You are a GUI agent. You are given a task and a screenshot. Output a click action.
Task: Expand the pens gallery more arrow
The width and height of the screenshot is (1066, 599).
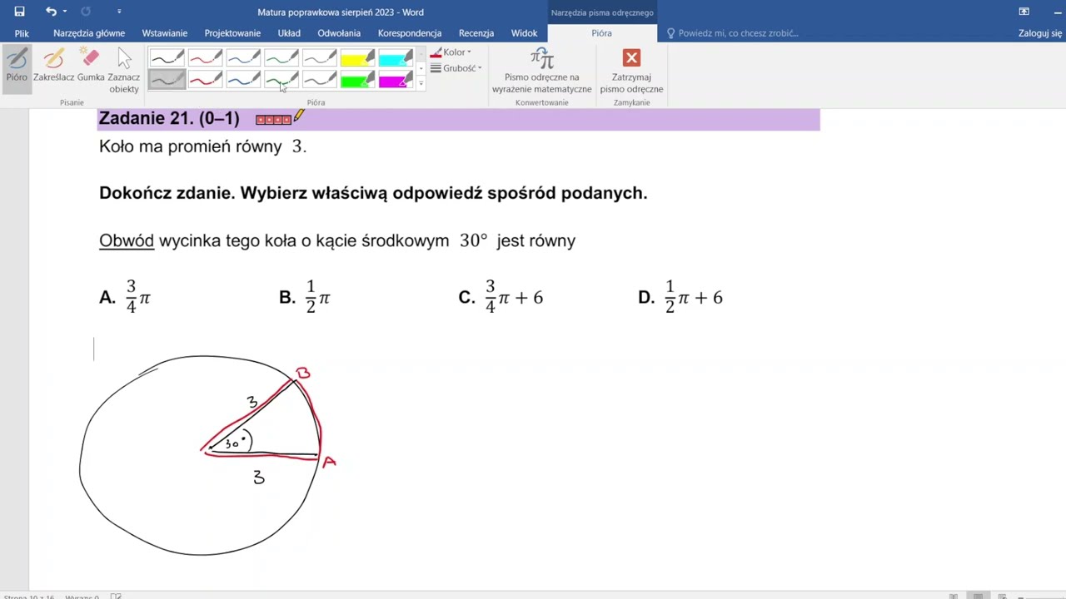(x=421, y=83)
